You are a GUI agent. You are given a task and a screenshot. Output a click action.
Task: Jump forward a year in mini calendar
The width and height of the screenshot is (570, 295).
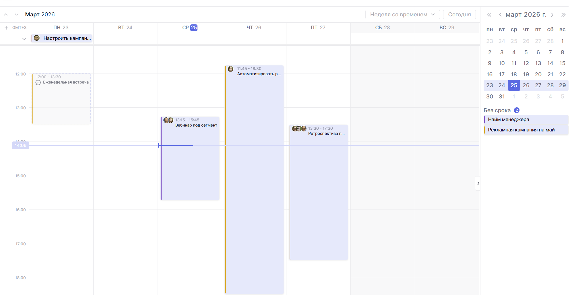563,15
